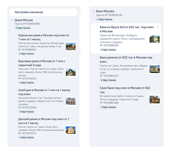171x153 pixels.
Task: Select ad number № 16753961695
Action: coord(109,103)
